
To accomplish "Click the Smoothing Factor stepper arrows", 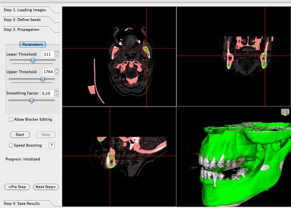I will point(57,93).
